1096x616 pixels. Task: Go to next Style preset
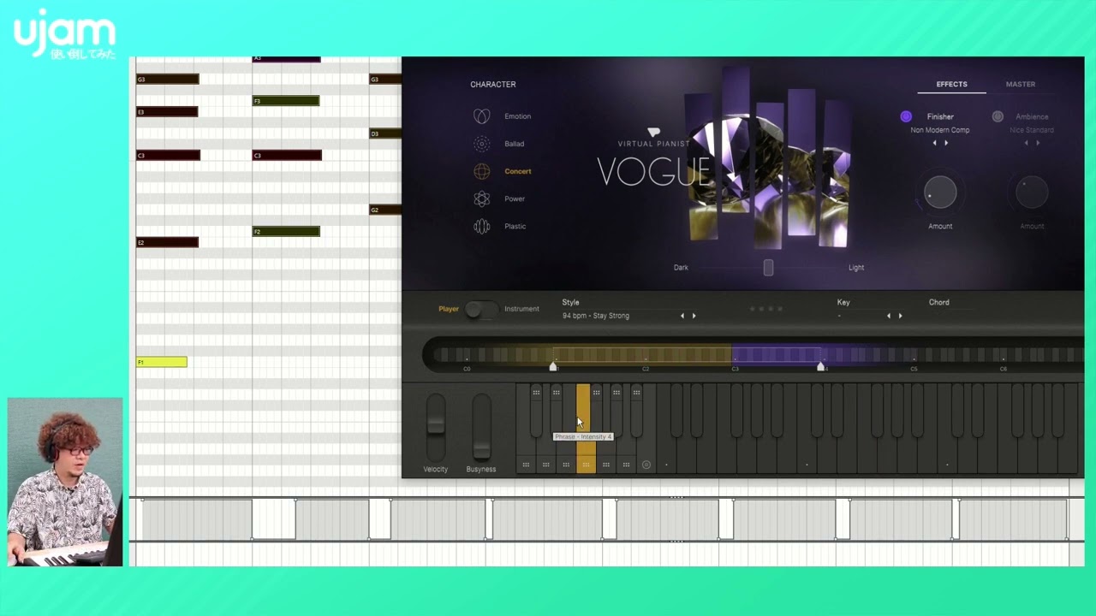[694, 316]
